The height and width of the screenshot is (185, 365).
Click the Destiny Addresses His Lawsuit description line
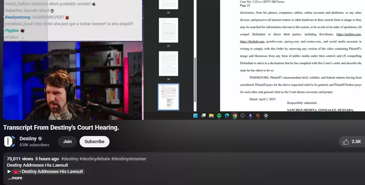point(37,165)
